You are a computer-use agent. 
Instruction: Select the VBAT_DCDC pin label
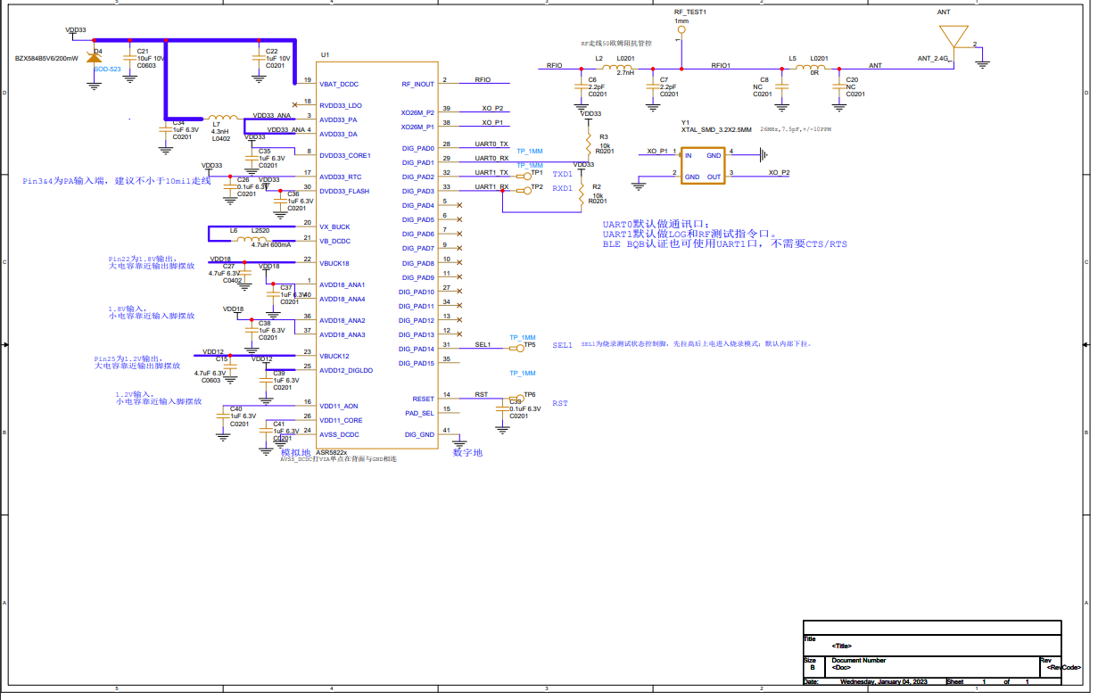click(339, 84)
